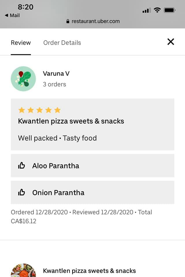Tap the restaurant.uber.com address field
The image size is (185, 277).
[95, 21]
